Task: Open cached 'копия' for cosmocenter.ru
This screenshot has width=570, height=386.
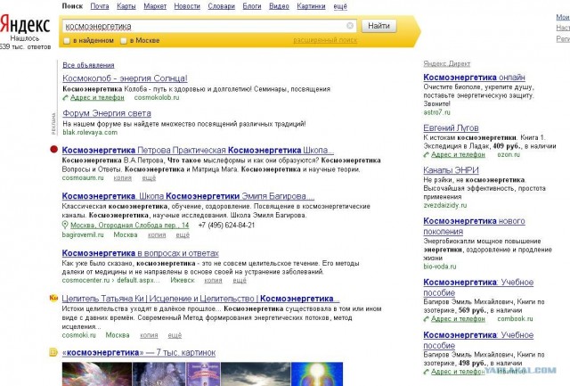Action: (x=213, y=280)
